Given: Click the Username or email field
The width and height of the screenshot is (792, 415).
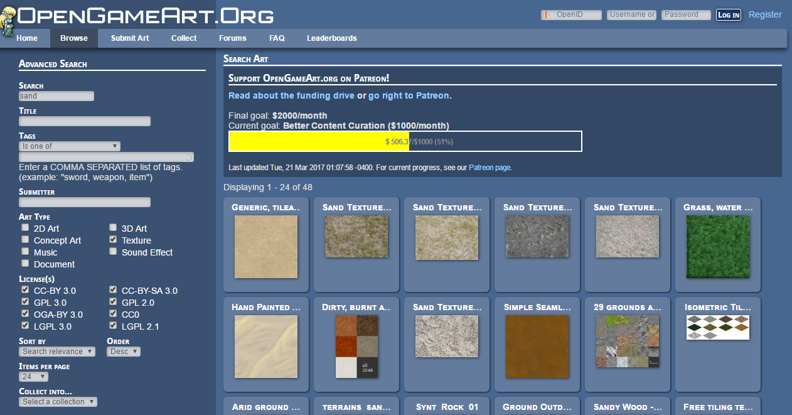Looking at the screenshot, I should pyautogui.click(x=631, y=14).
